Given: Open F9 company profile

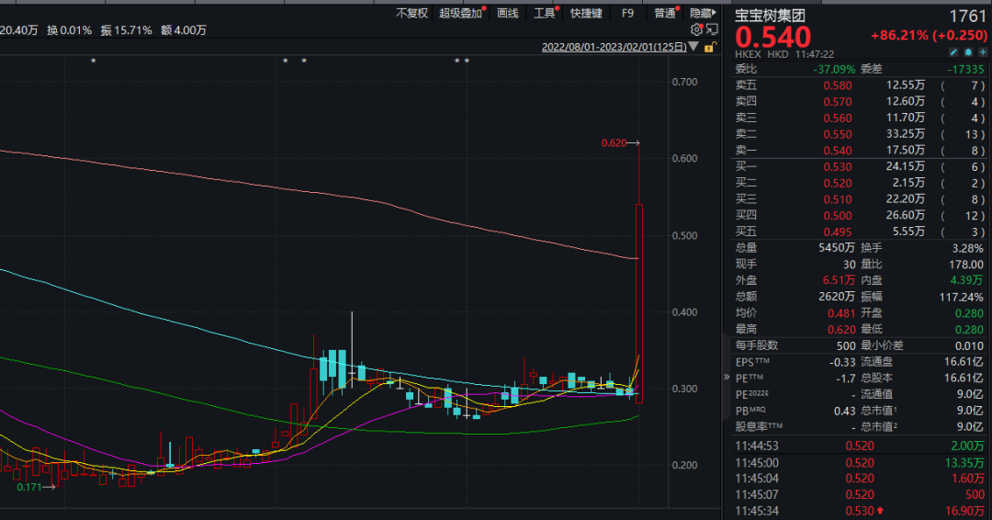Looking at the screenshot, I should tap(627, 13).
